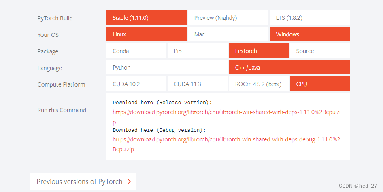Select CUDA 10.2 compute platform
Screen dimensions: 383x192
point(136,84)
